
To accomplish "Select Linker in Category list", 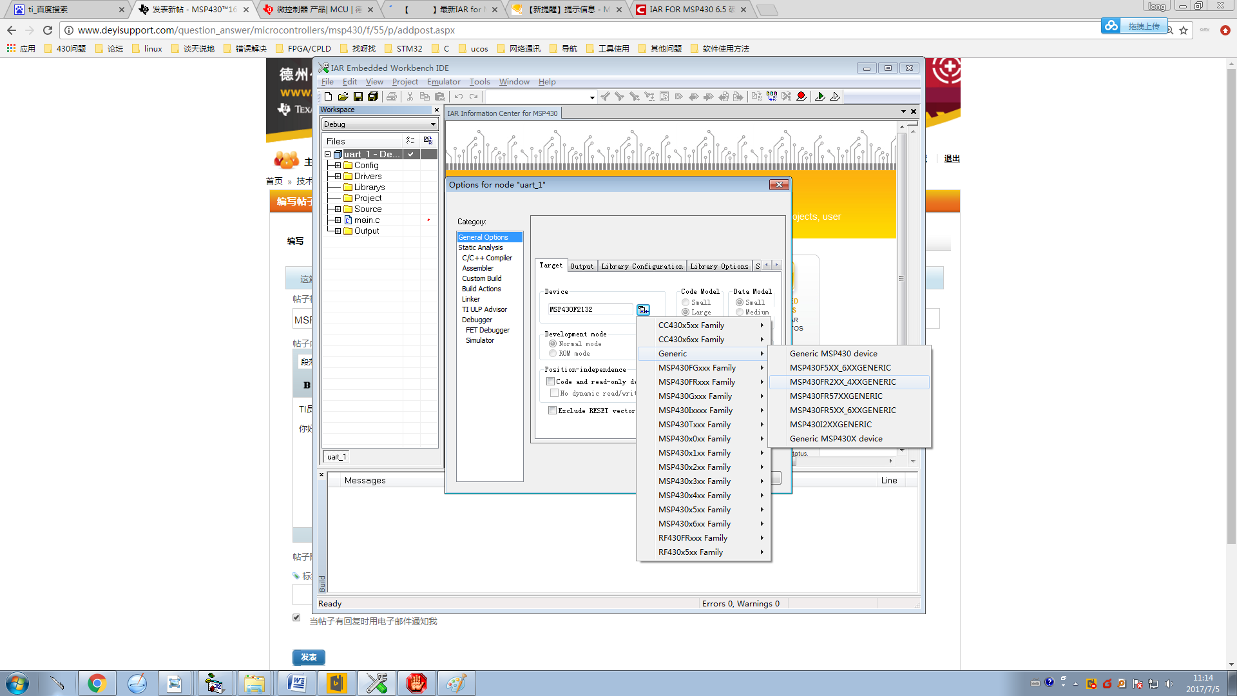I will coord(471,299).
